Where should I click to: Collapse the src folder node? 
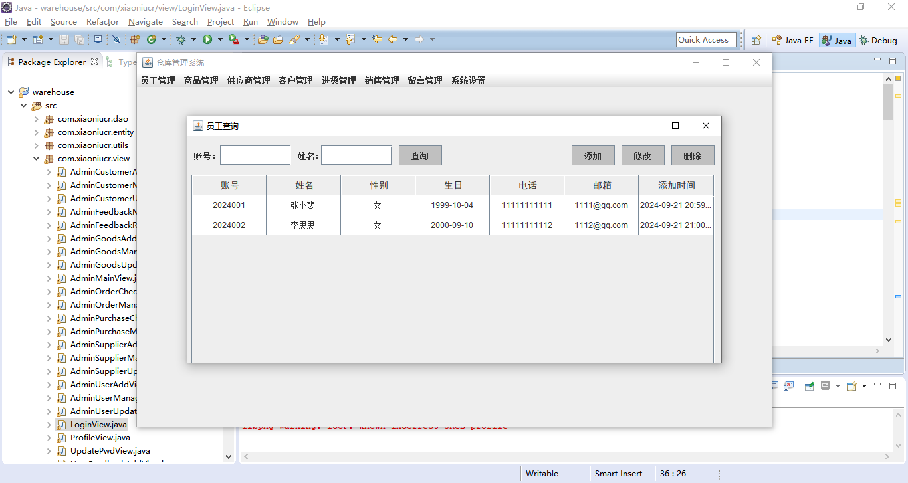[x=24, y=106]
